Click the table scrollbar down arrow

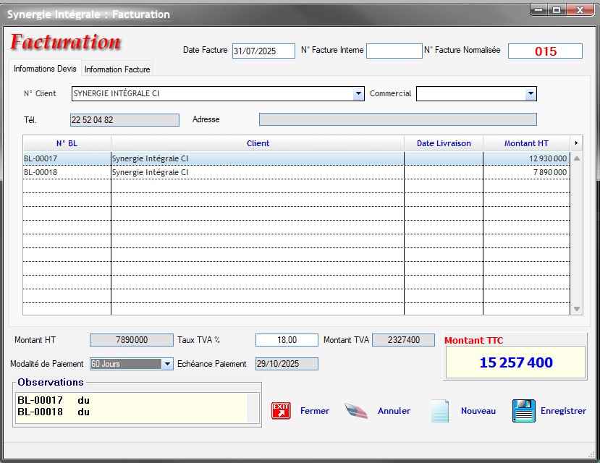tap(577, 309)
